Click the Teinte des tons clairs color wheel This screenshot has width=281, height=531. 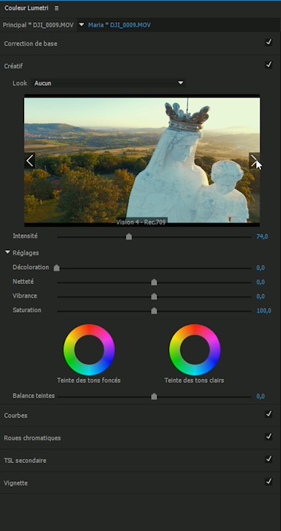[194, 350]
